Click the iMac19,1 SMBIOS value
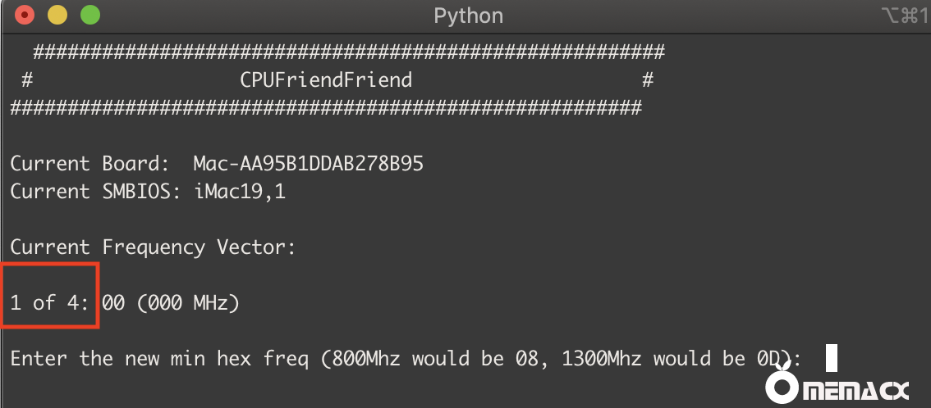 (x=239, y=192)
